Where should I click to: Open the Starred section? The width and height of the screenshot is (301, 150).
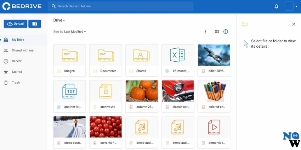click(x=17, y=72)
